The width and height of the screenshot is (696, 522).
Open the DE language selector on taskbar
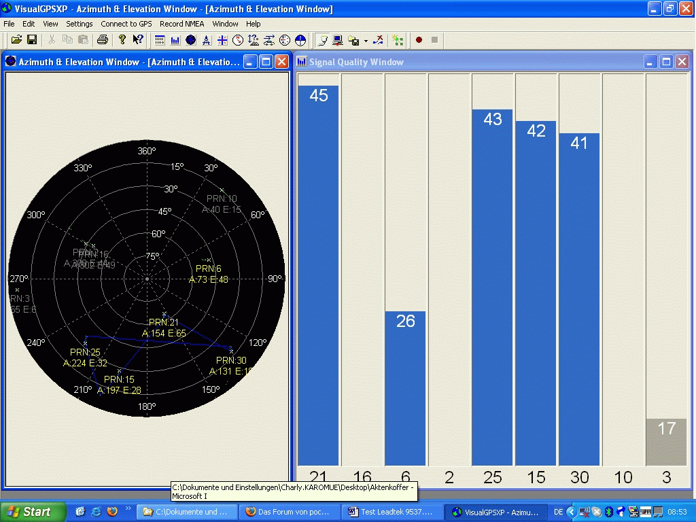pyautogui.click(x=558, y=512)
